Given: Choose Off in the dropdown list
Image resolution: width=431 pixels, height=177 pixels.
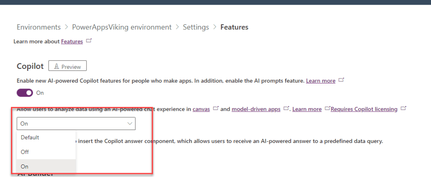Looking at the screenshot, I should coord(25,152).
